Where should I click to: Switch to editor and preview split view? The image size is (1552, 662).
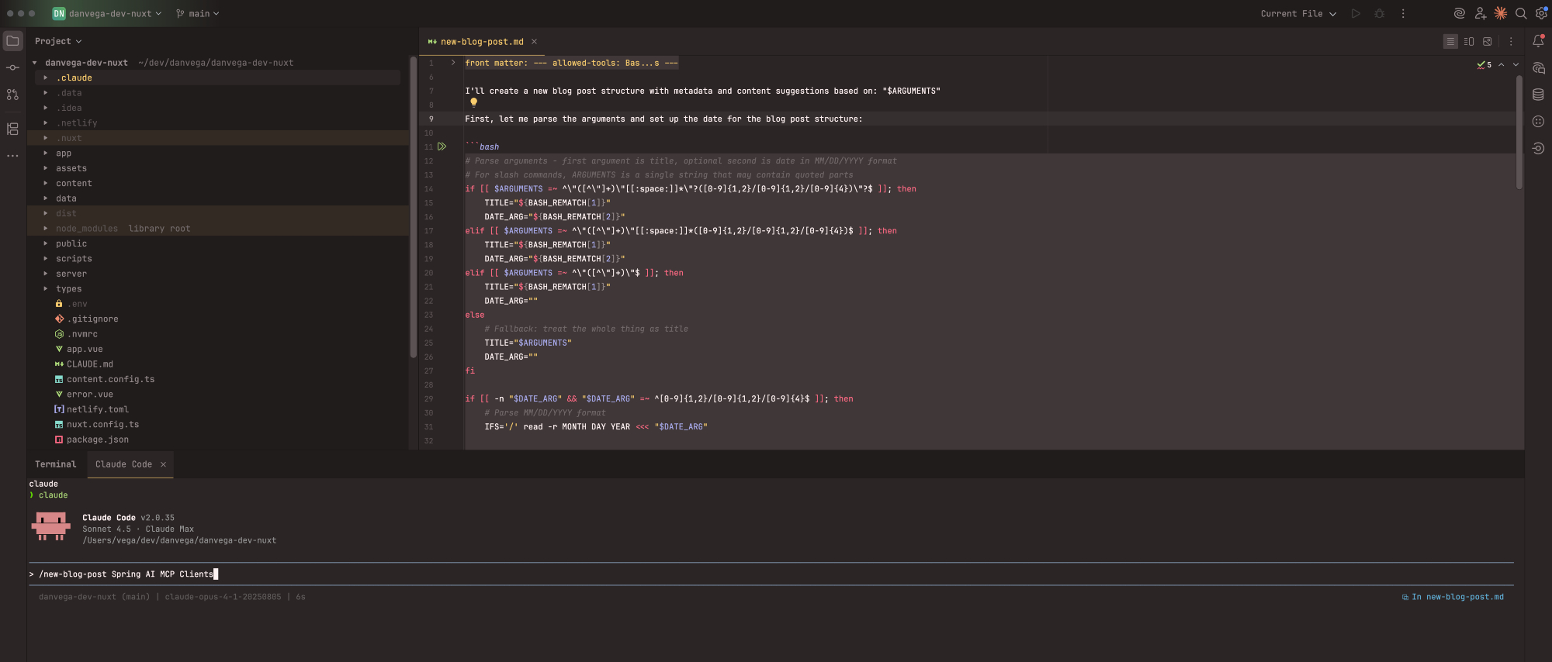1468,42
